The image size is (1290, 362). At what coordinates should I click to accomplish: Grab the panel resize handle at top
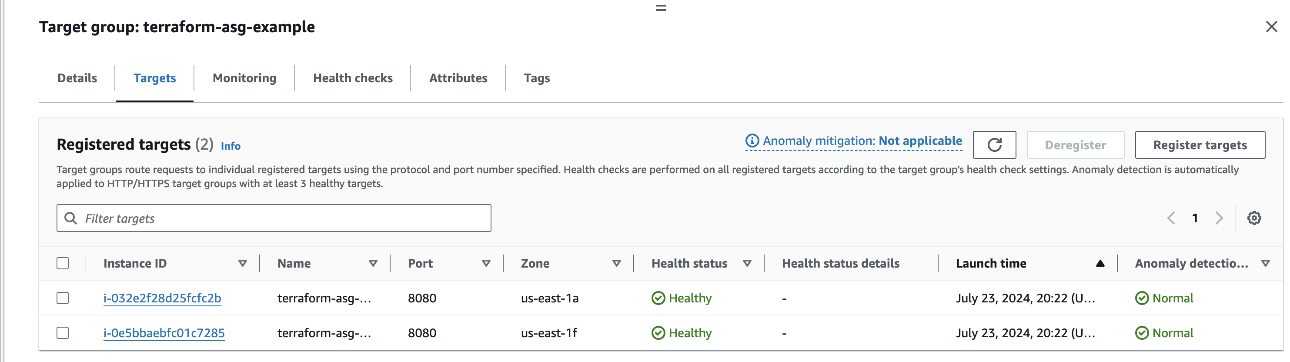[x=661, y=7]
